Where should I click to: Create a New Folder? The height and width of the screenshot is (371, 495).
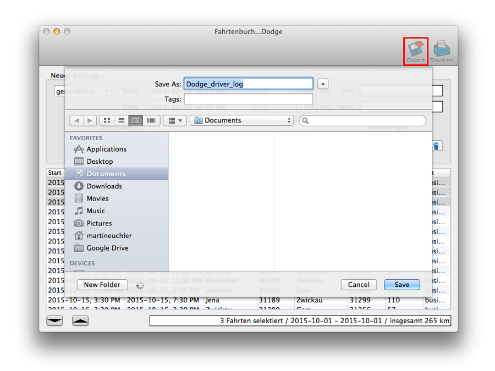102,285
